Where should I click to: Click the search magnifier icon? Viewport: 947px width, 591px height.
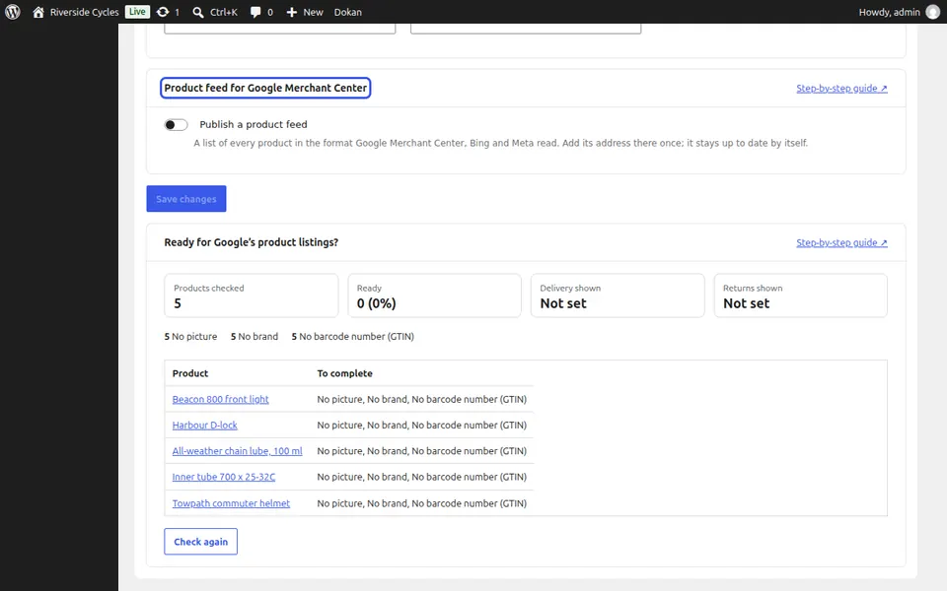click(x=197, y=12)
